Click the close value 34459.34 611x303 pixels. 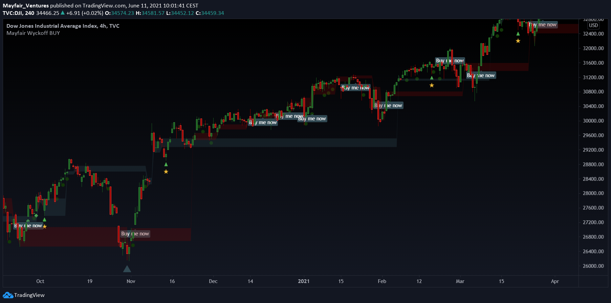(213, 13)
